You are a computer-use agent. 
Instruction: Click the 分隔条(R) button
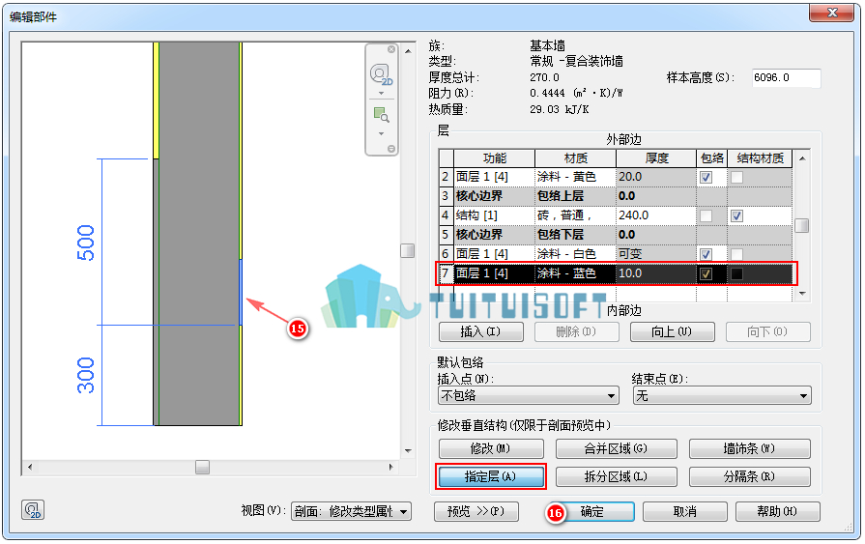tap(750, 476)
